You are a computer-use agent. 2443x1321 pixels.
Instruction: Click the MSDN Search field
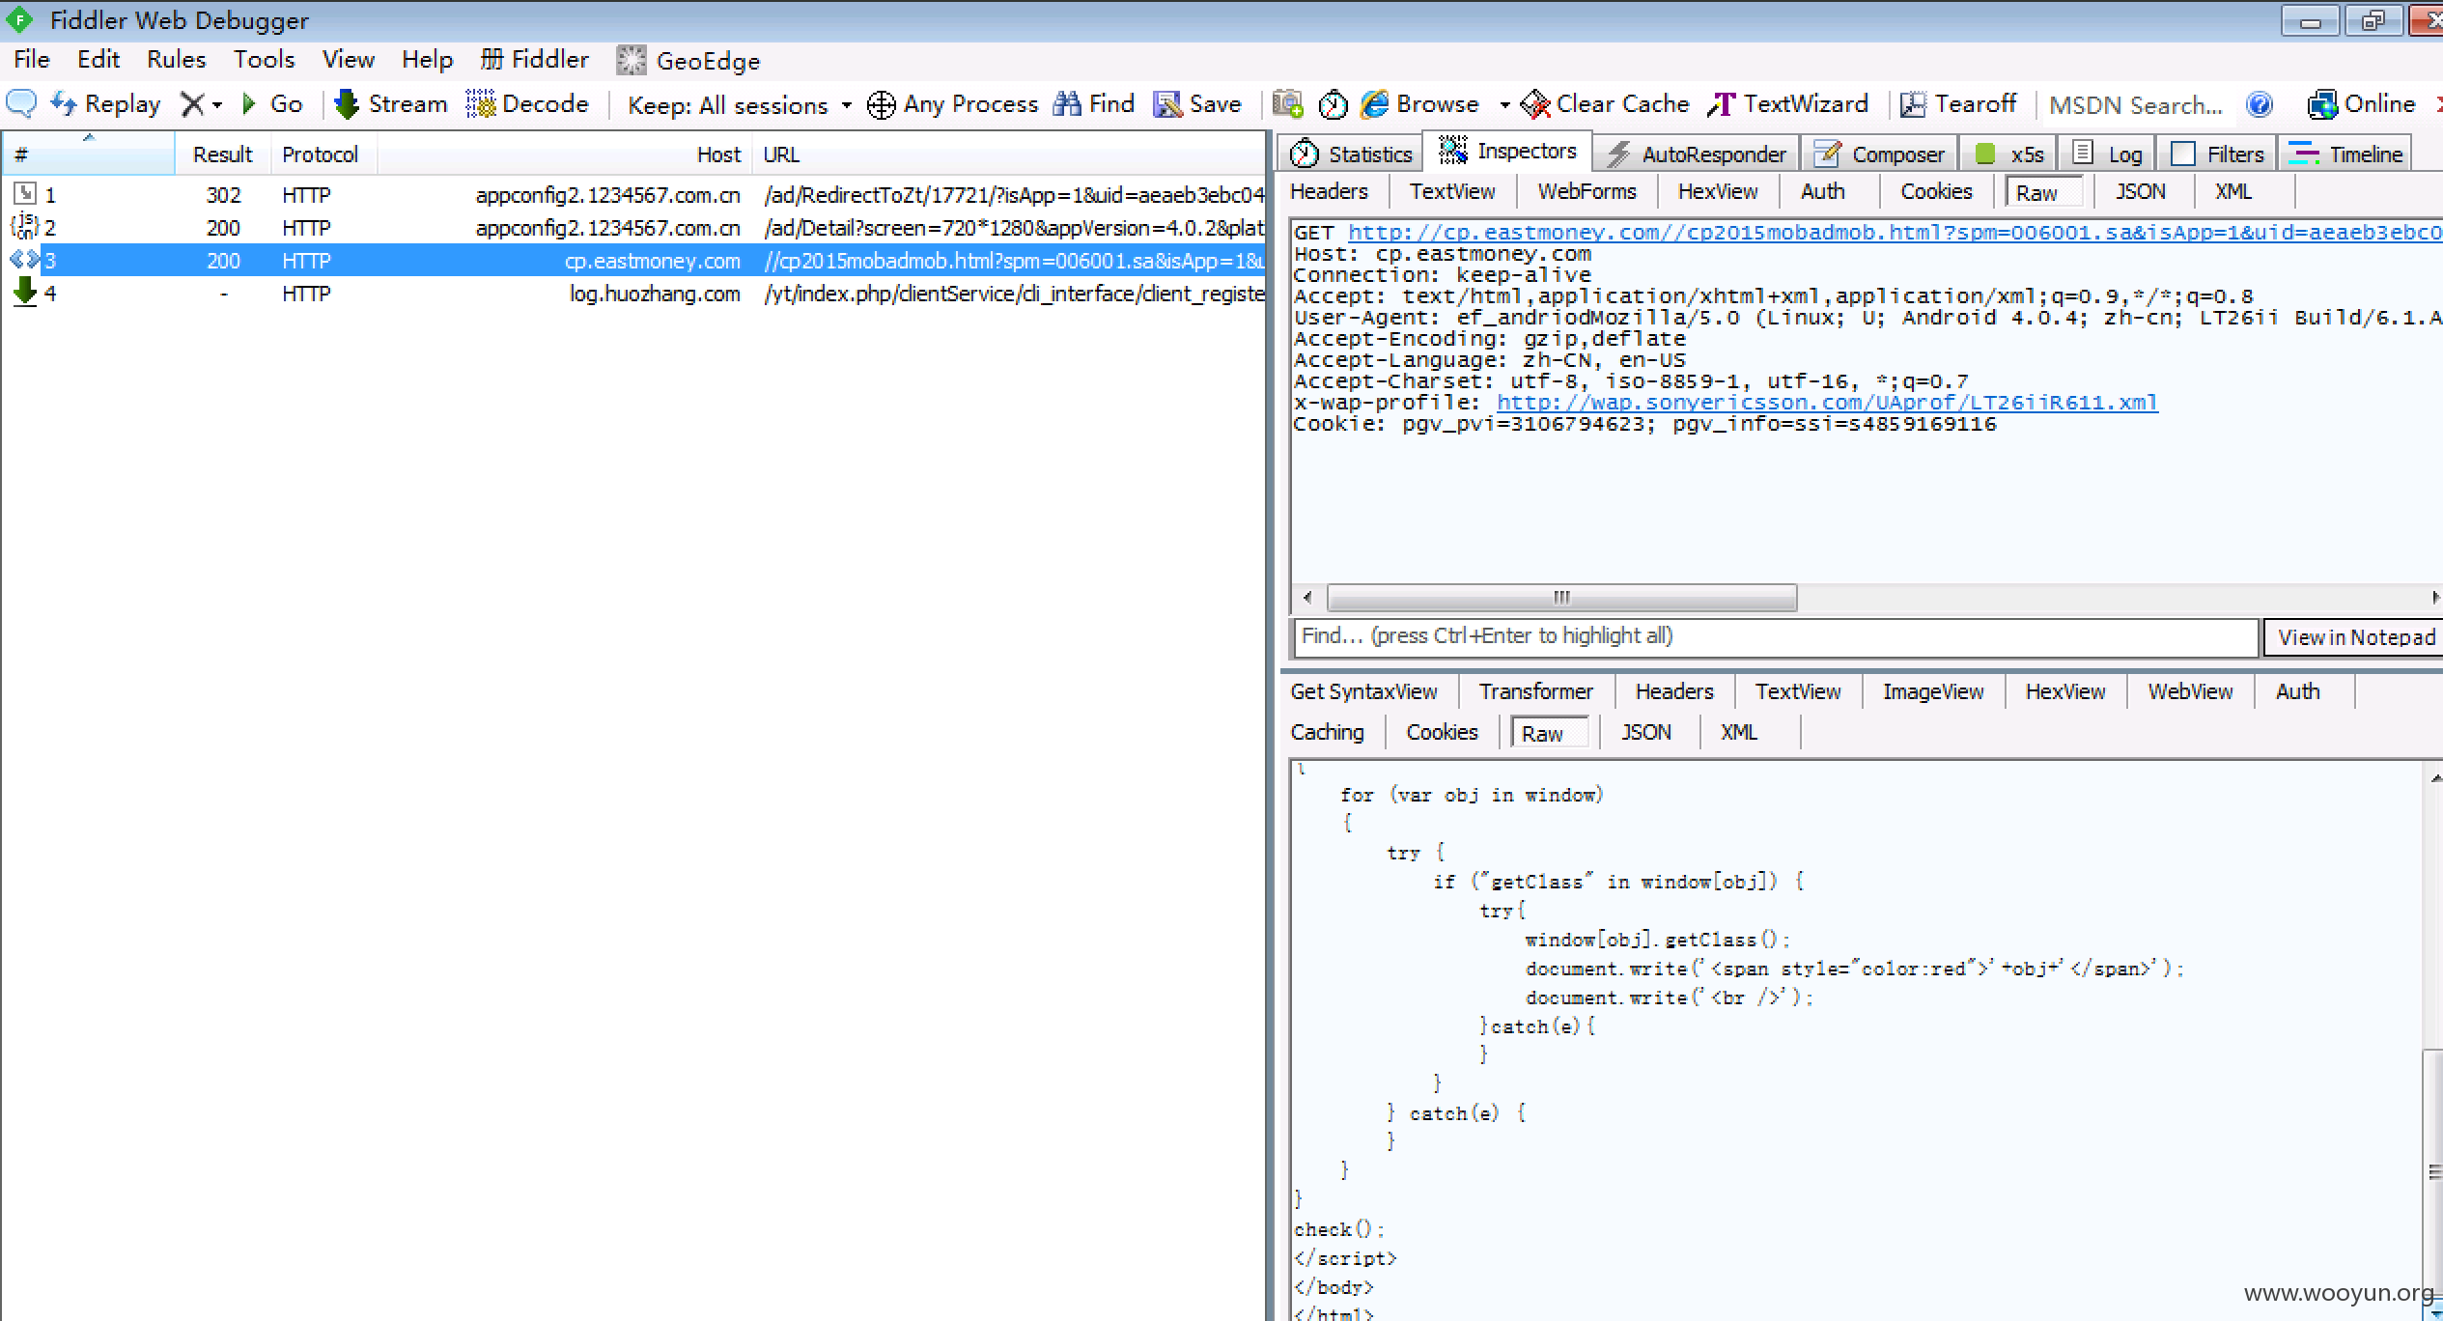(2135, 104)
